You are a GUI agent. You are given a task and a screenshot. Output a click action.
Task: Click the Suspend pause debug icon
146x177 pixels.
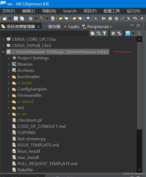[110, 18]
